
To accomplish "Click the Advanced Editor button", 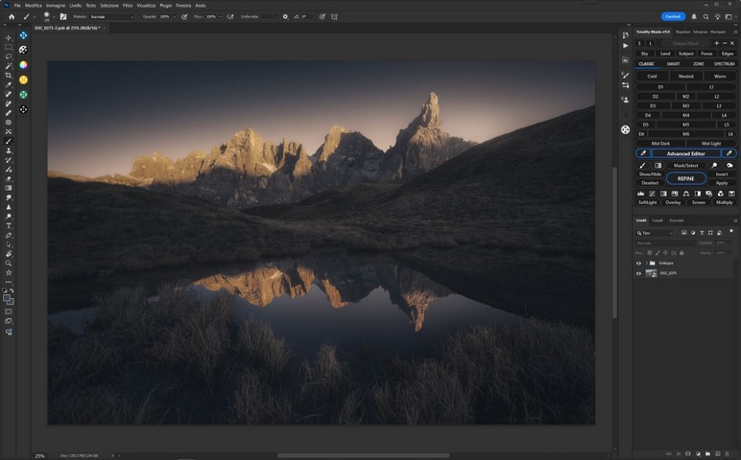I will point(685,153).
